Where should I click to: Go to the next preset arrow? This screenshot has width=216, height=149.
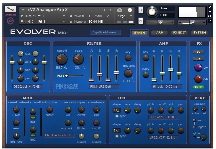(x=111, y=10)
